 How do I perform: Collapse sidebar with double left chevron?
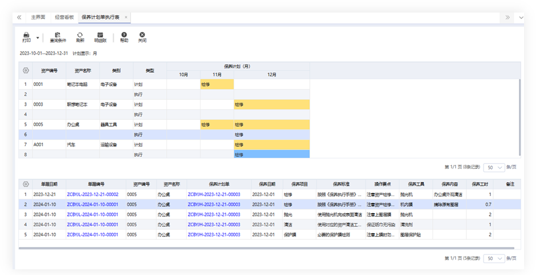19,18
